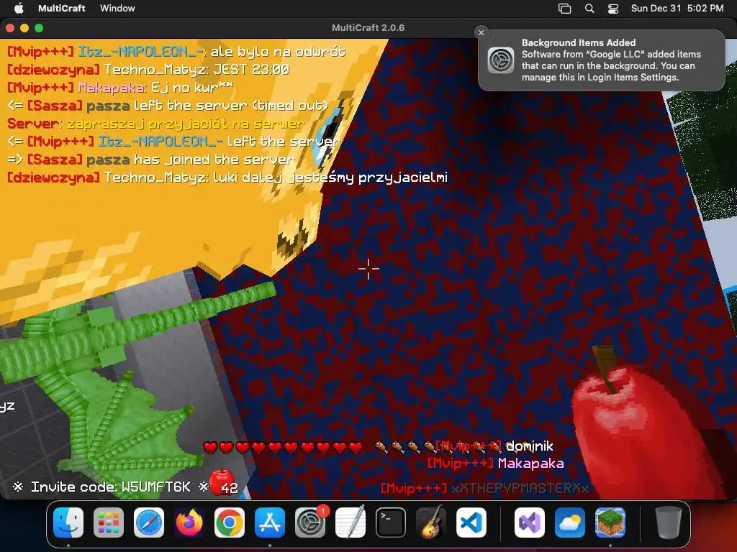
Task: Open Launchpad from the Dock
Action: point(109,523)
